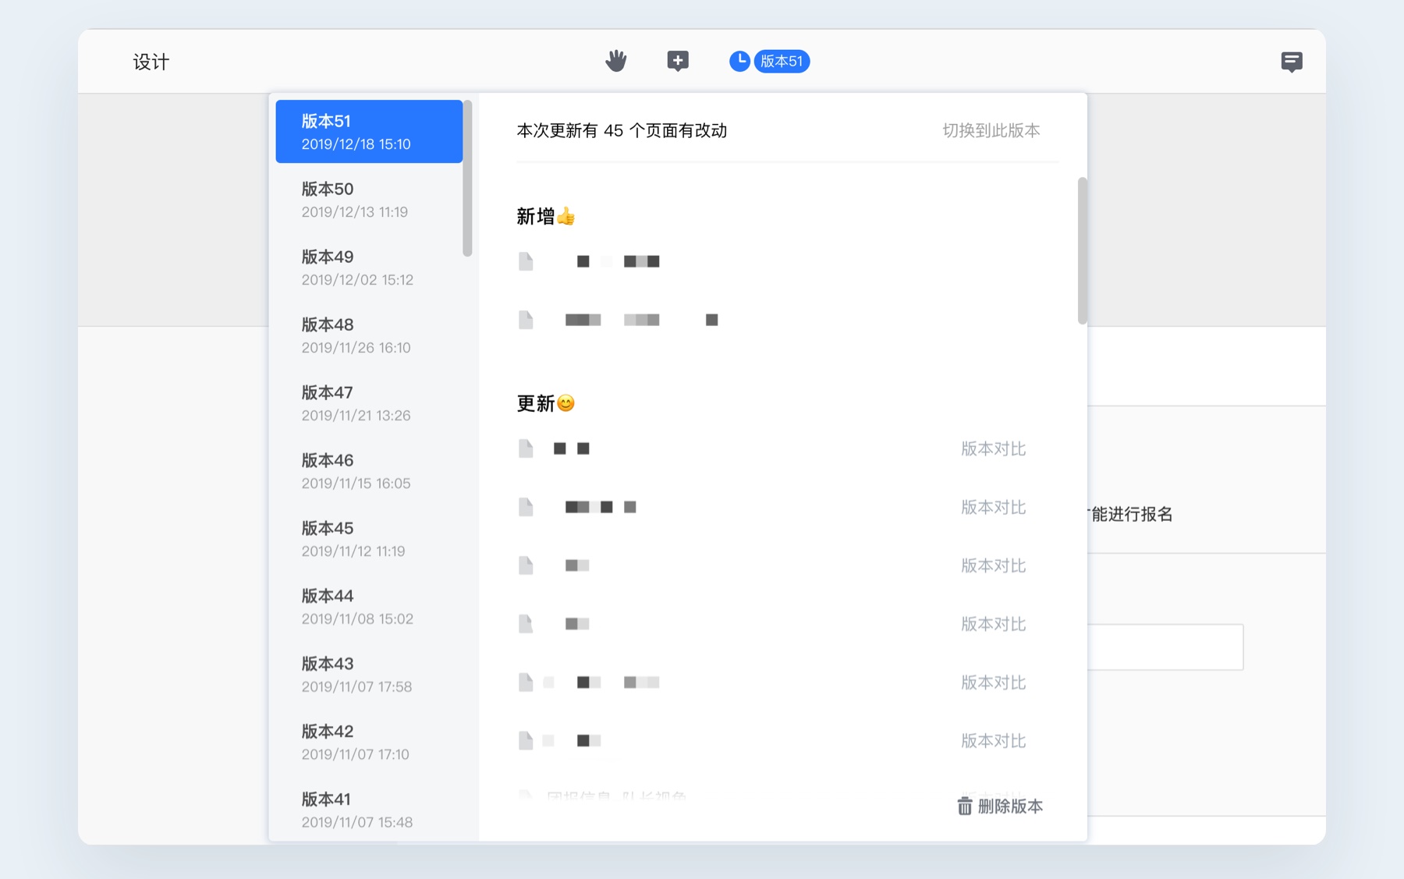
Task: Click the smiley emoji next to 更新
Action: click(566, 403)
